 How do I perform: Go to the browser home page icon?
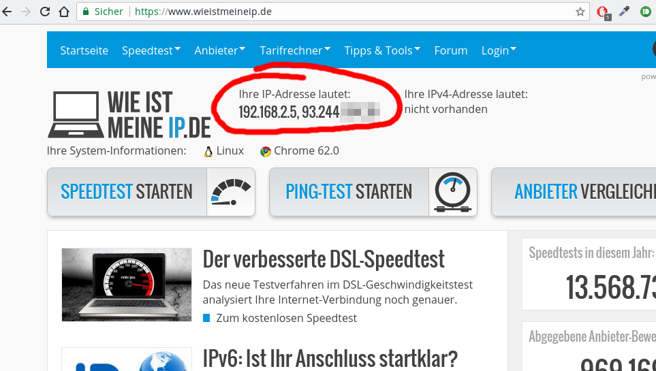(63, 12)
